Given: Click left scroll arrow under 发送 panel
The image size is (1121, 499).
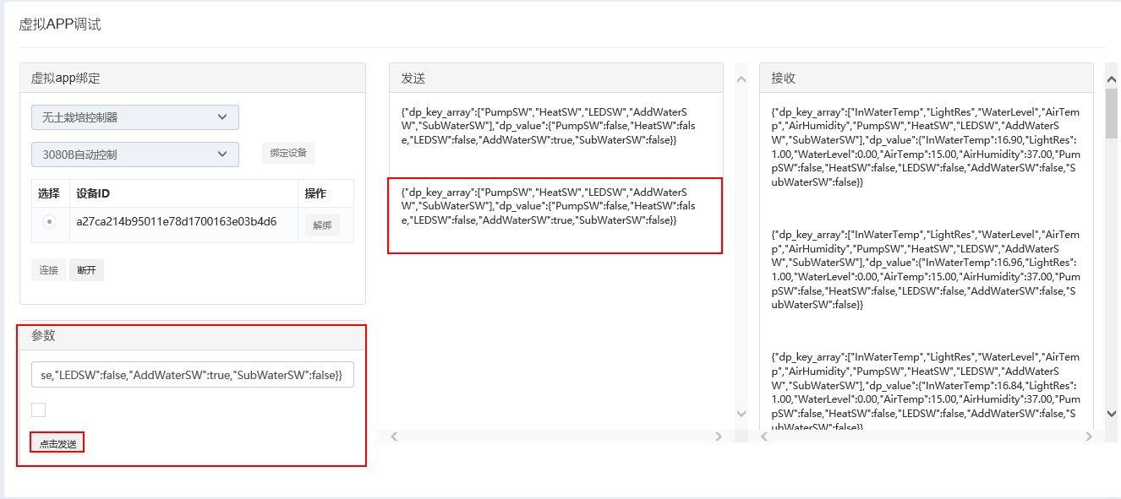Looking at the screenshot, I should (x=394, y=437).
